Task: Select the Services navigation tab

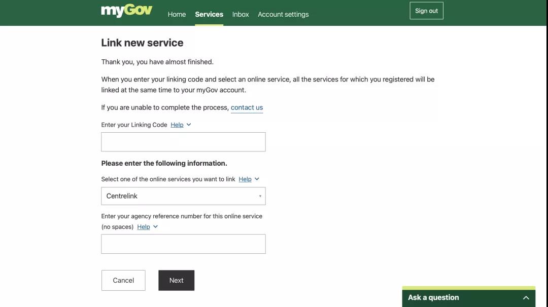Action: [x=209, y=14]
